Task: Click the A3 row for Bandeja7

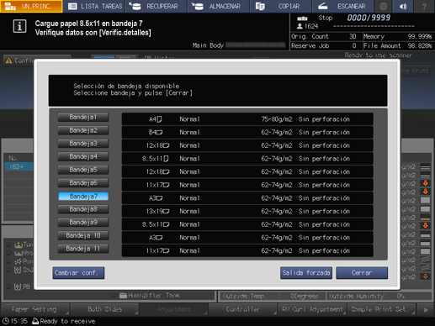Action: (247, 198)
